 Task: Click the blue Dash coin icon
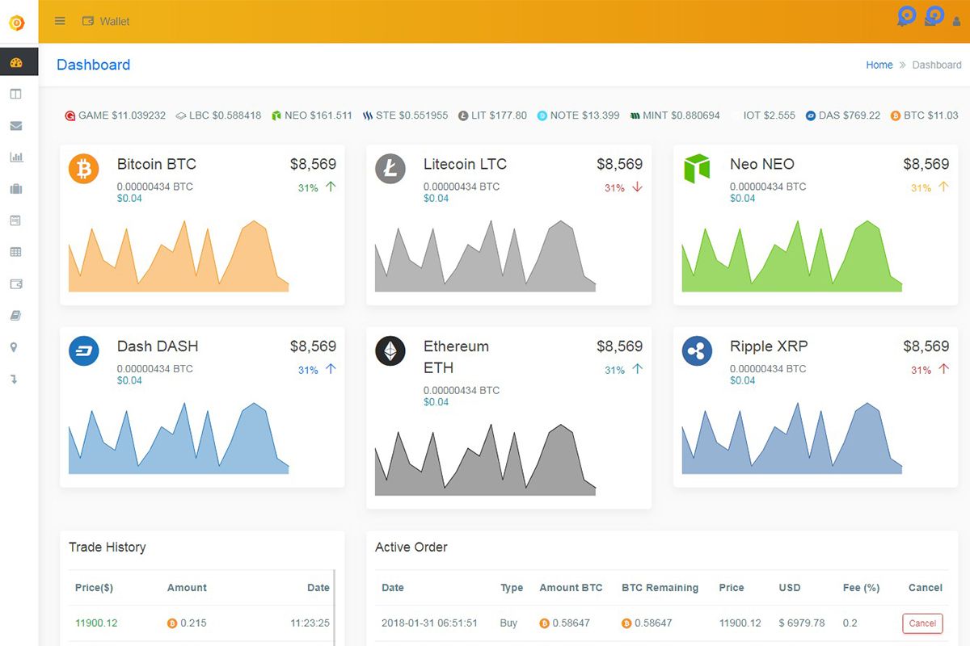tap(83, 351)
